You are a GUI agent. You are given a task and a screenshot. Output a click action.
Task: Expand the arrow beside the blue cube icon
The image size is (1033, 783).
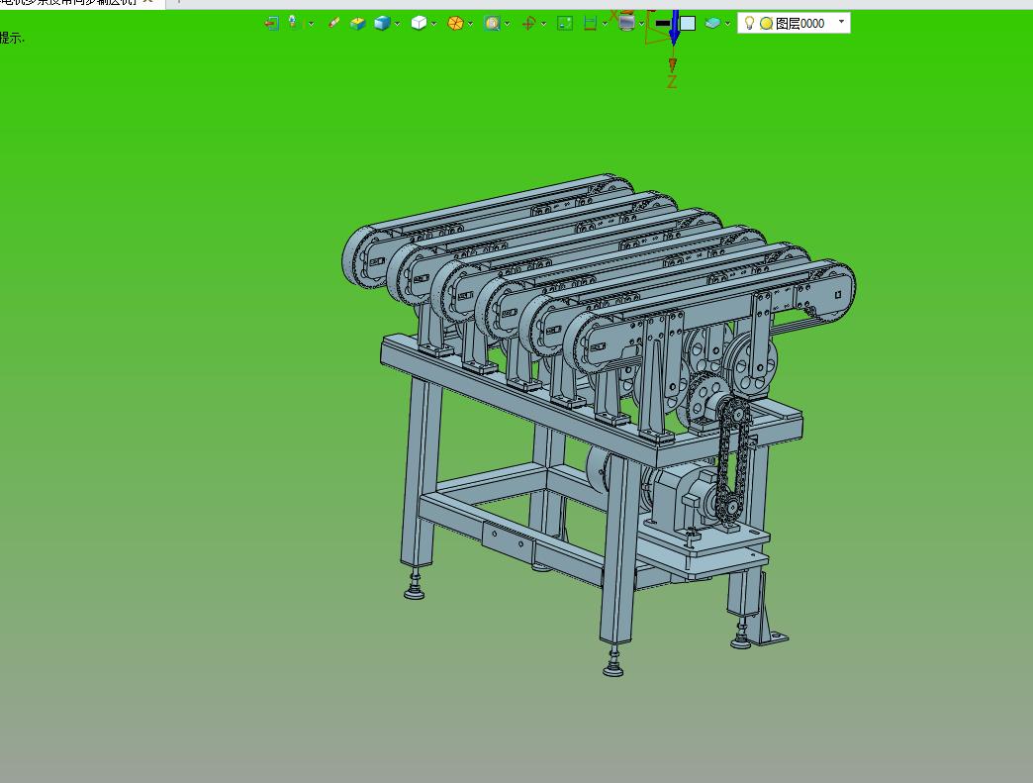coord(398,24)
